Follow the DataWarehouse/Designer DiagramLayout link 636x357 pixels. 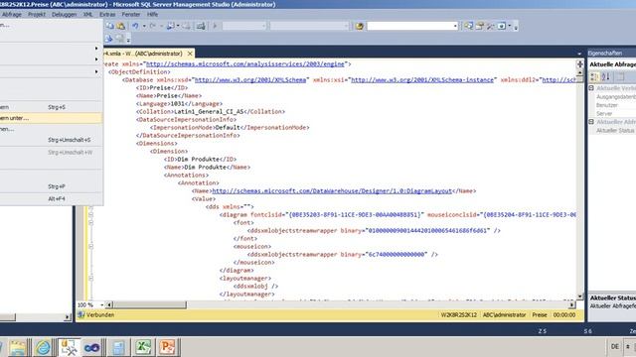[x=332, y=190]
